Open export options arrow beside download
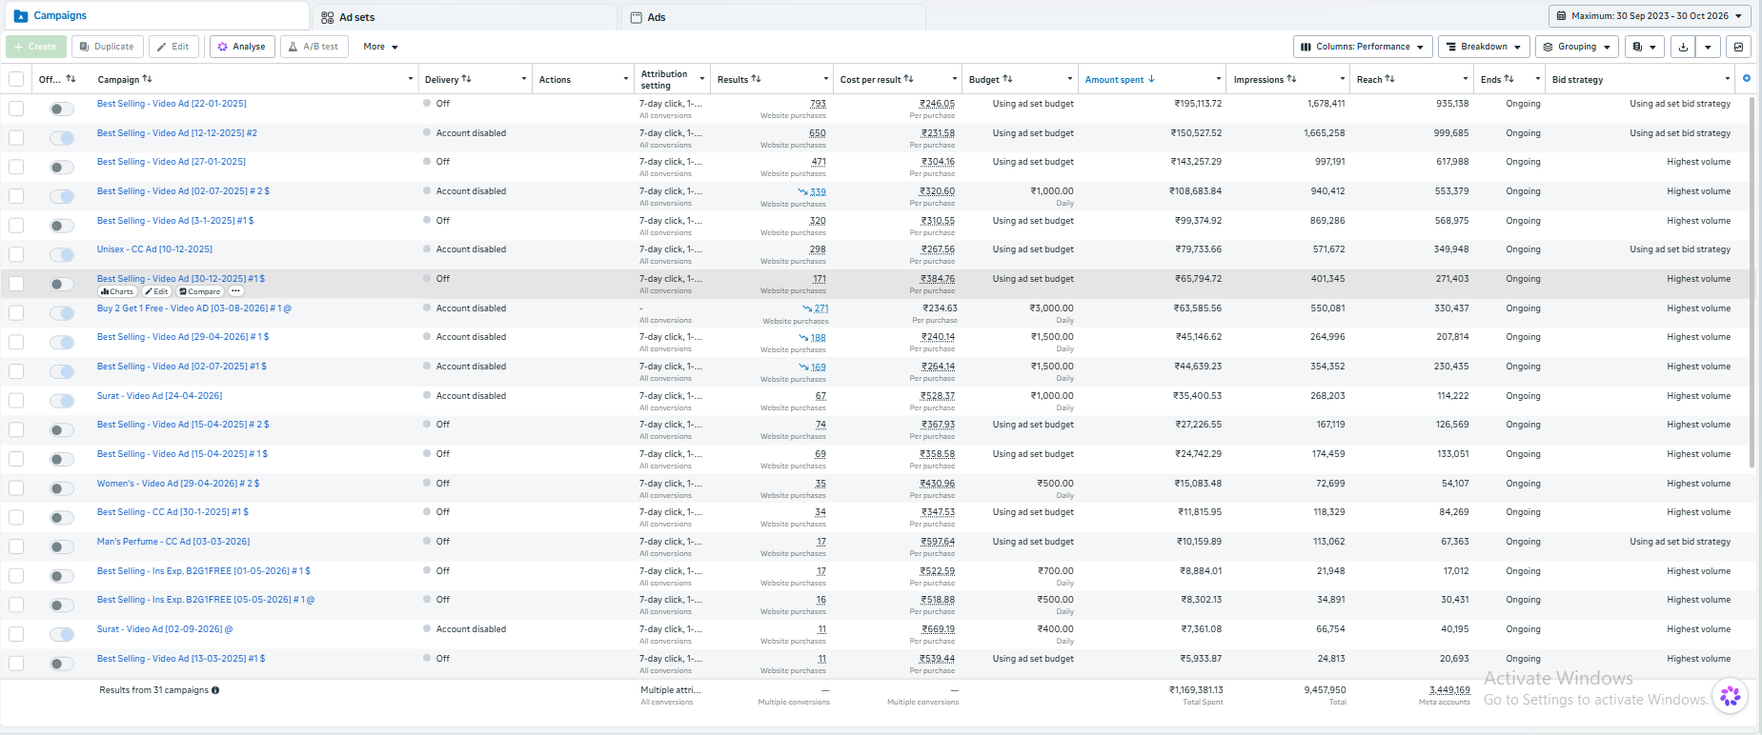Screen dimensions: 1762x735 pyautogui.click(x=1708, y=47)
